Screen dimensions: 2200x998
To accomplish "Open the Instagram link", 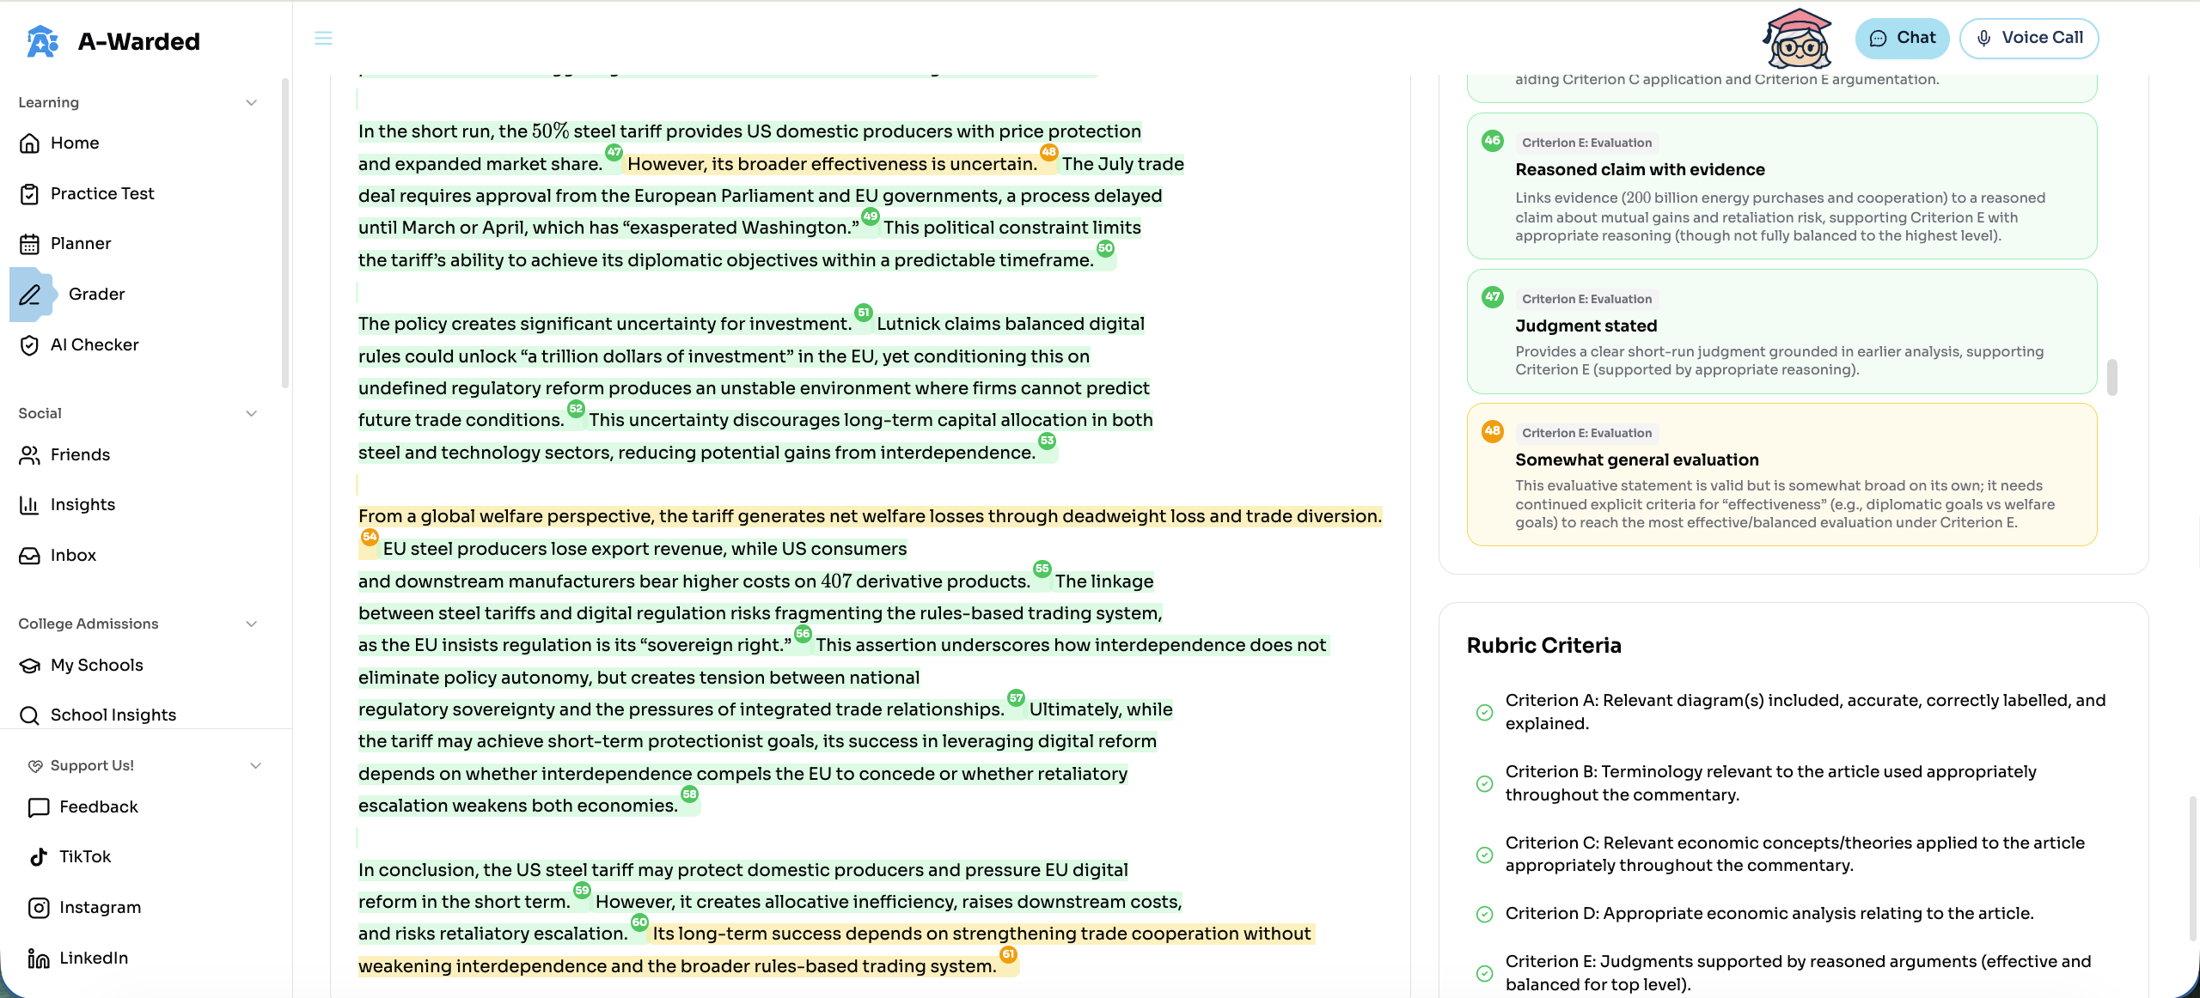I will (100, 907).
